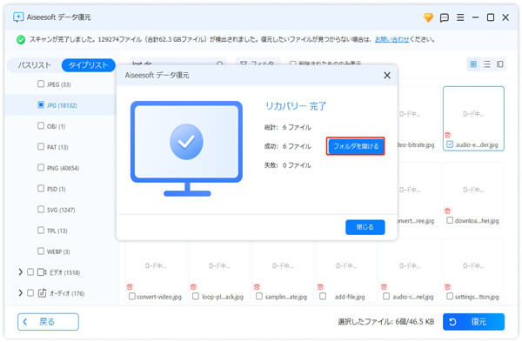
Task: Click trash icon above add-file.jpg
Action: (320, 287)
